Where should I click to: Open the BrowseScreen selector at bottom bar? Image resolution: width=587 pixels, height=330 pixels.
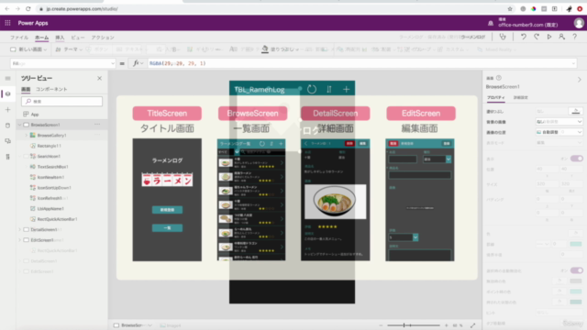pos(133,325)
